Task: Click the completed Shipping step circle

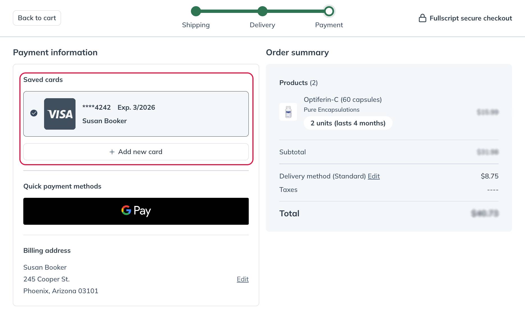Action: click(x=196, y=12)
